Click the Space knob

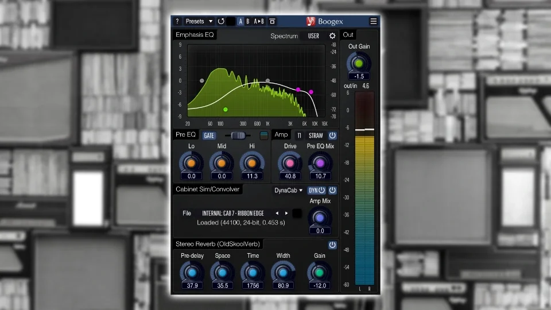click(223, 273)
